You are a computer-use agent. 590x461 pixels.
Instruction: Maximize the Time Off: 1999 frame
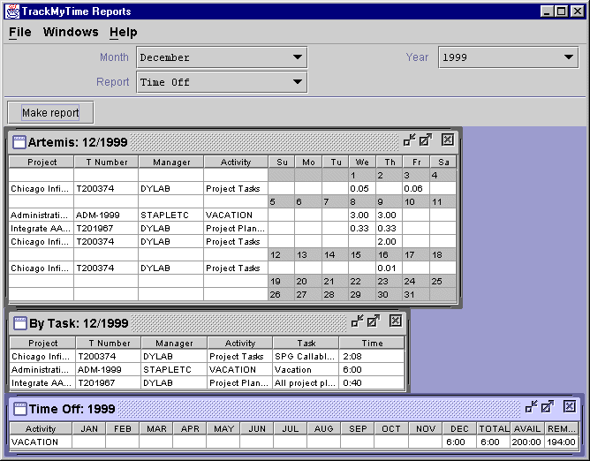coord(548,406)
